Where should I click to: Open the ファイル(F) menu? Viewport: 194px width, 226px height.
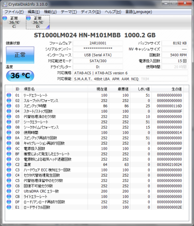tap(14, 12)
